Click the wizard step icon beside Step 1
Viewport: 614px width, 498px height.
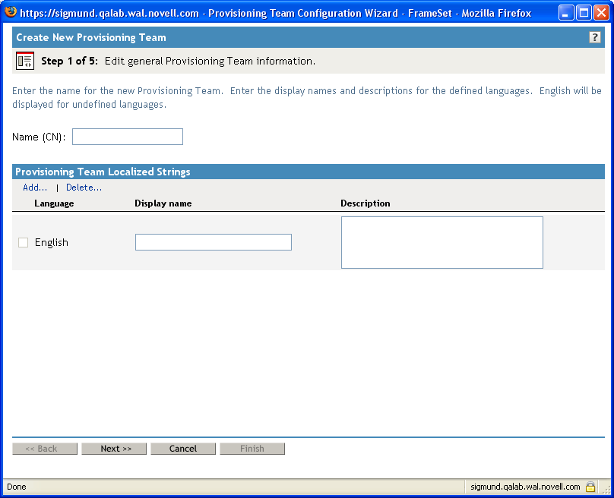click(x=25, y=61)
